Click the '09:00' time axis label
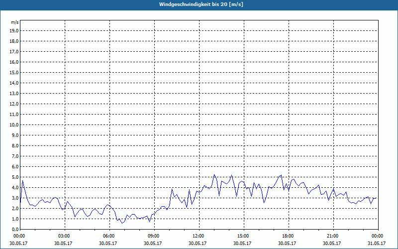Viewport: 398px width, 249px height. [155, 236]
